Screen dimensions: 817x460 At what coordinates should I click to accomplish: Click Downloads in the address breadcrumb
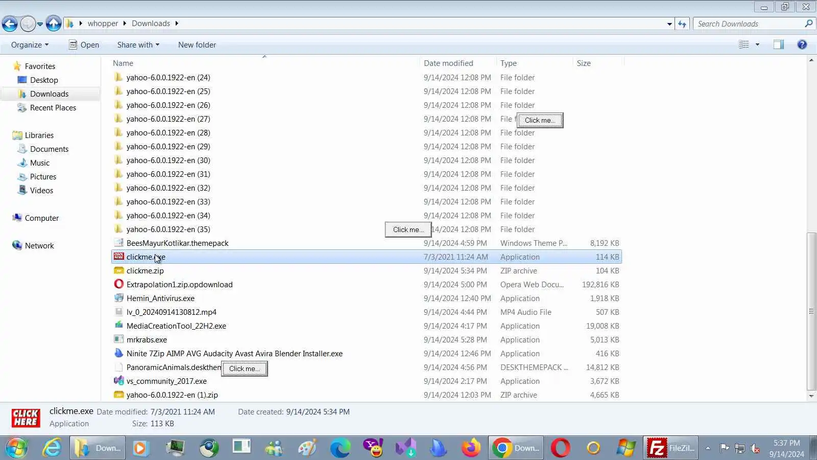click(x=151, y=23)
